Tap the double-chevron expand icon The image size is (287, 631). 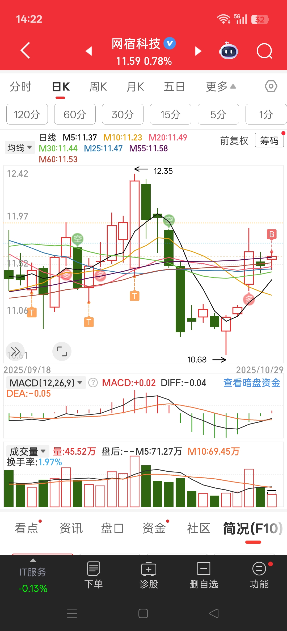tap(15, 351)
